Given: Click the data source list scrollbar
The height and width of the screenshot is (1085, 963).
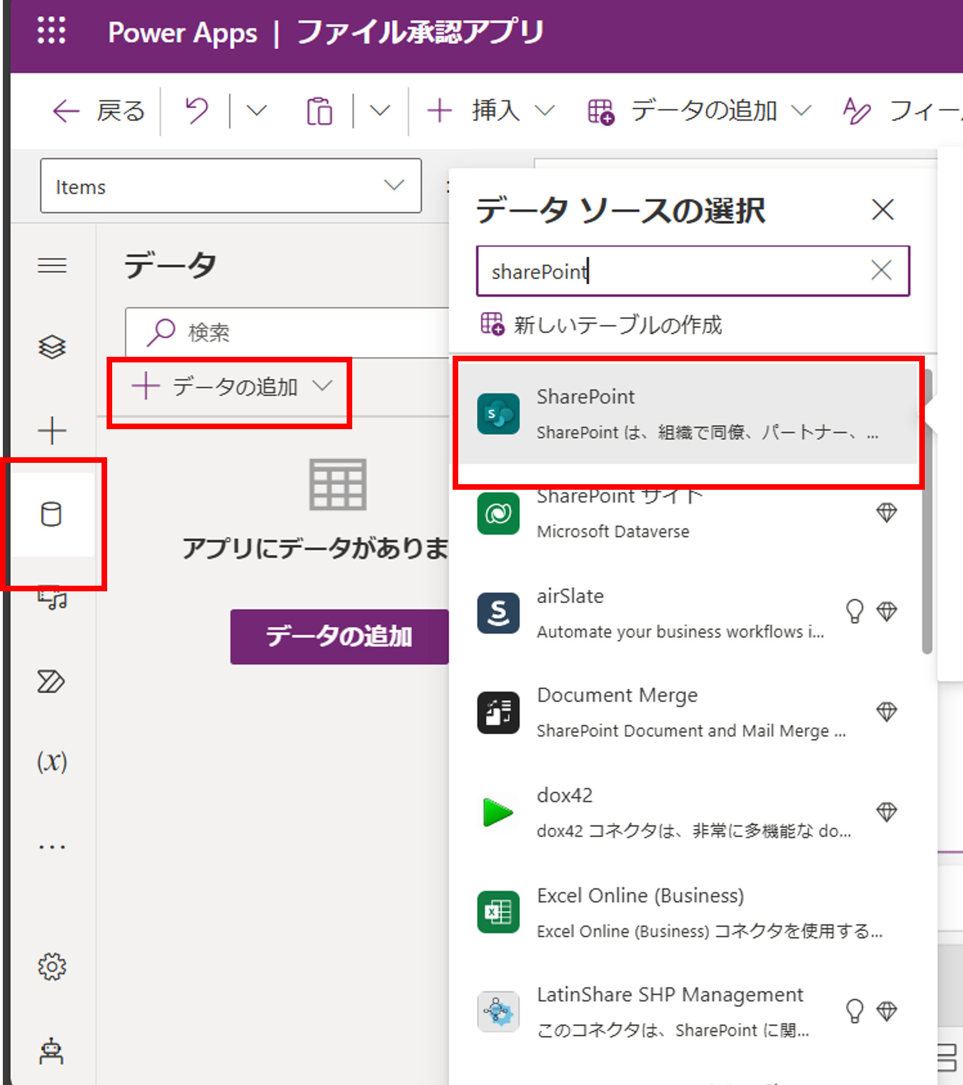Looking at the screenshot, I should 927,512.
